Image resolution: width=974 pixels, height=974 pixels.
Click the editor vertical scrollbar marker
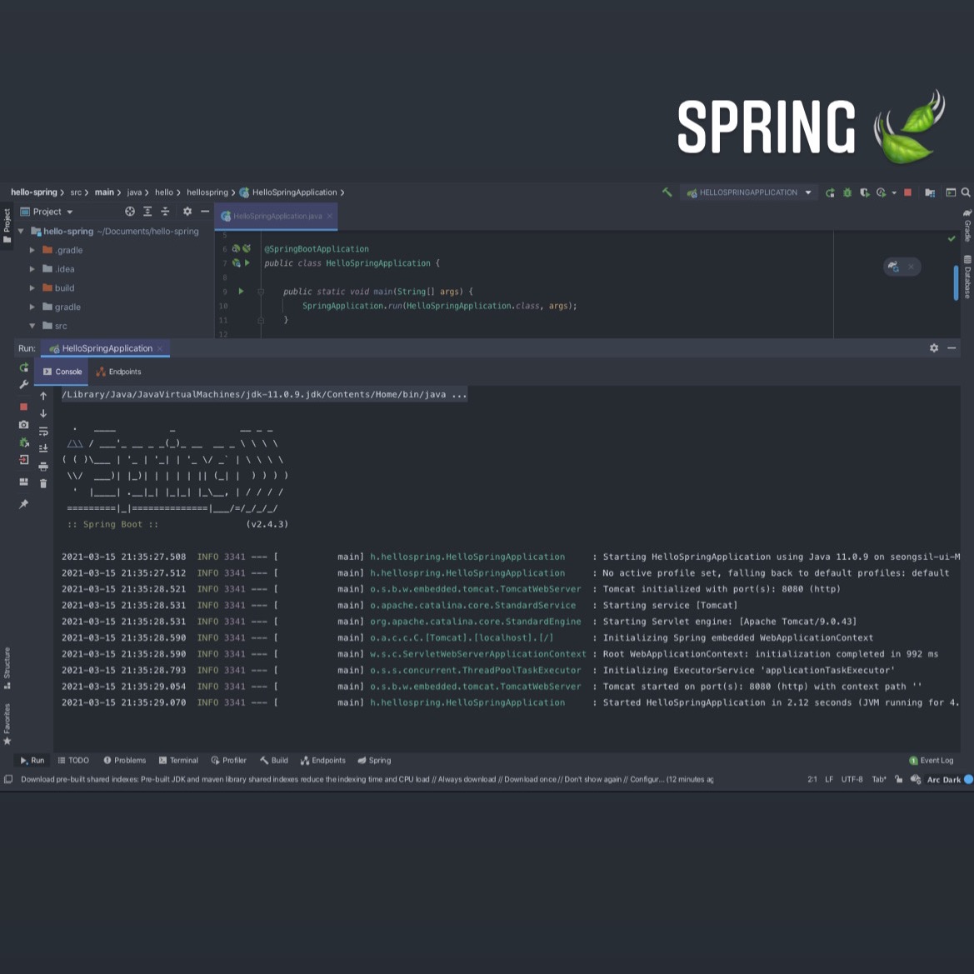956,282
